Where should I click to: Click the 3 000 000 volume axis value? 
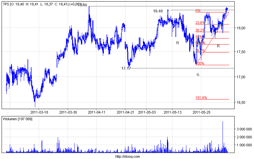point(244,129)
